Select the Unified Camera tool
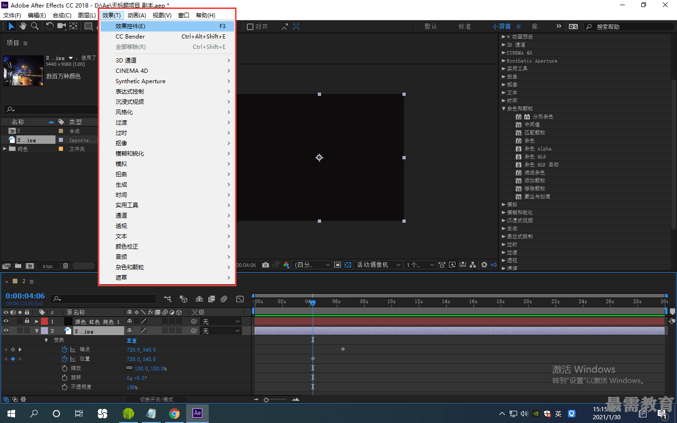This screenshot has width=677, height=423. [x=62, y=26]
